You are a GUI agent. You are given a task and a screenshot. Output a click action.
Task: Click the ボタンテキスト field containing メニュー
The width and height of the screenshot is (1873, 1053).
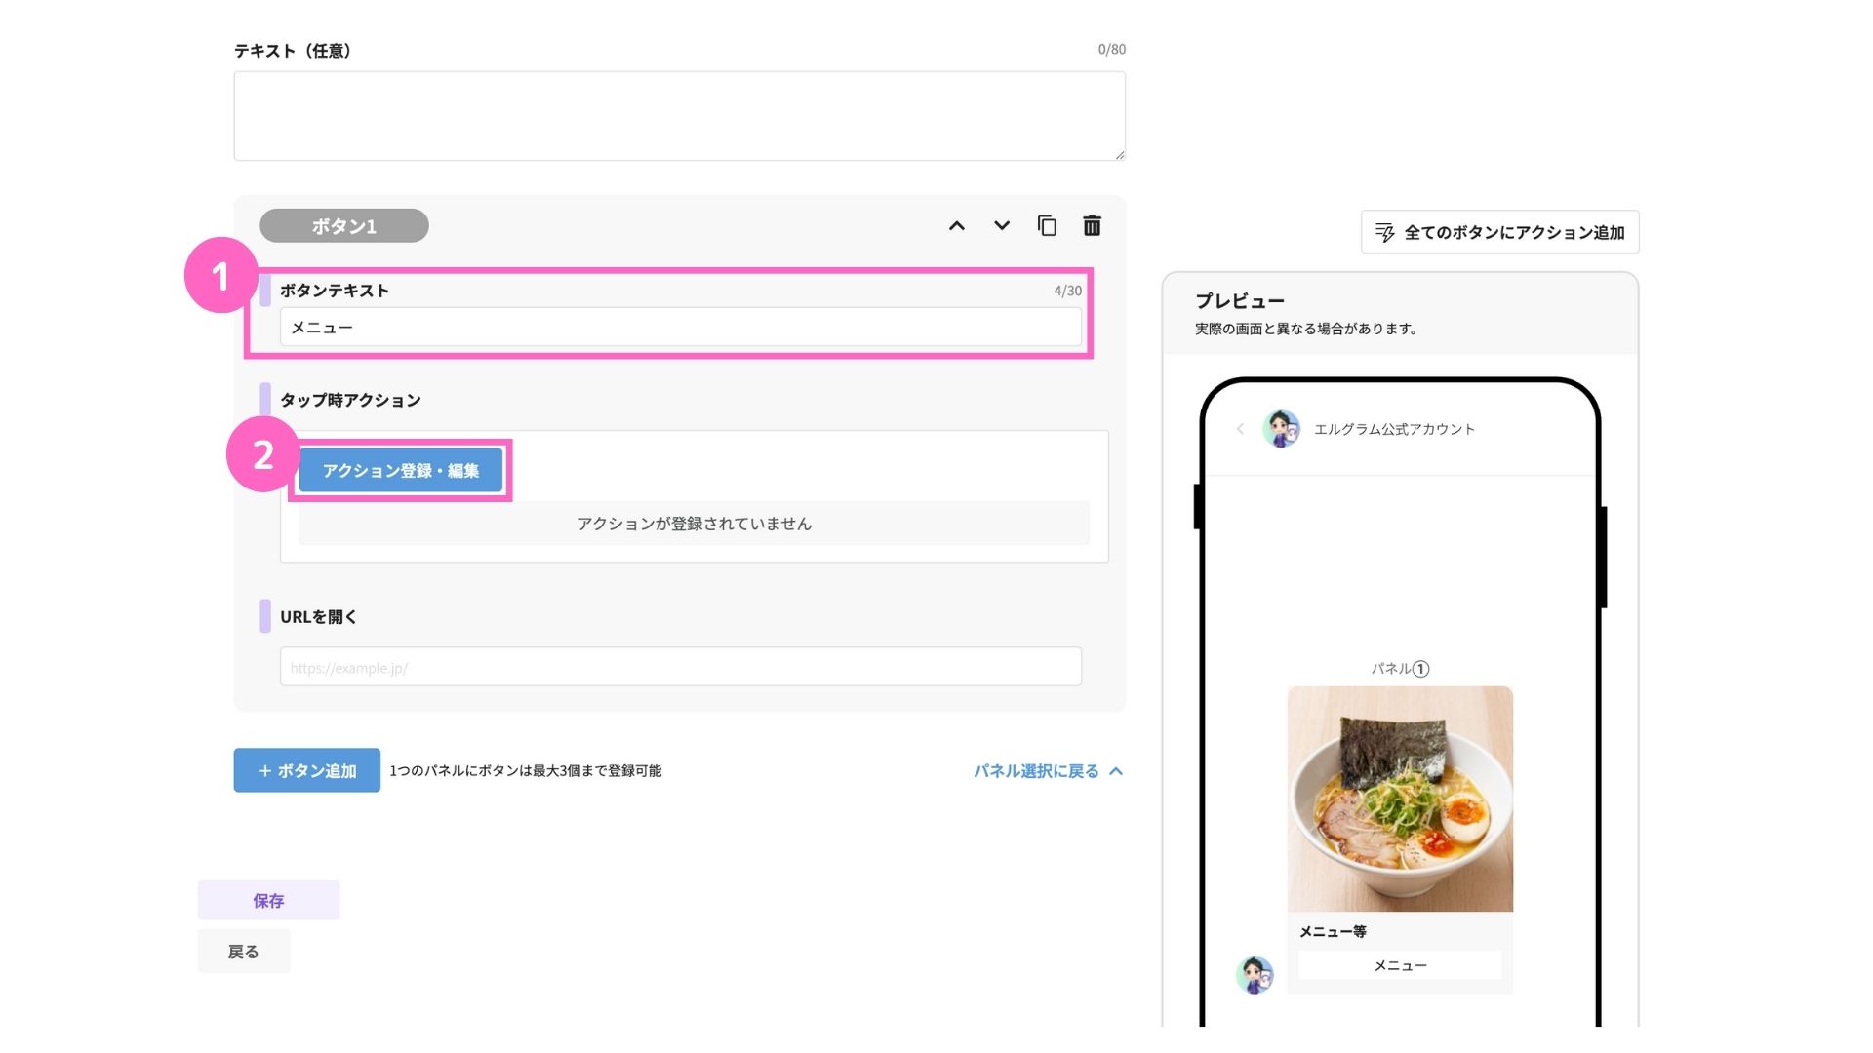click(680, 327)
